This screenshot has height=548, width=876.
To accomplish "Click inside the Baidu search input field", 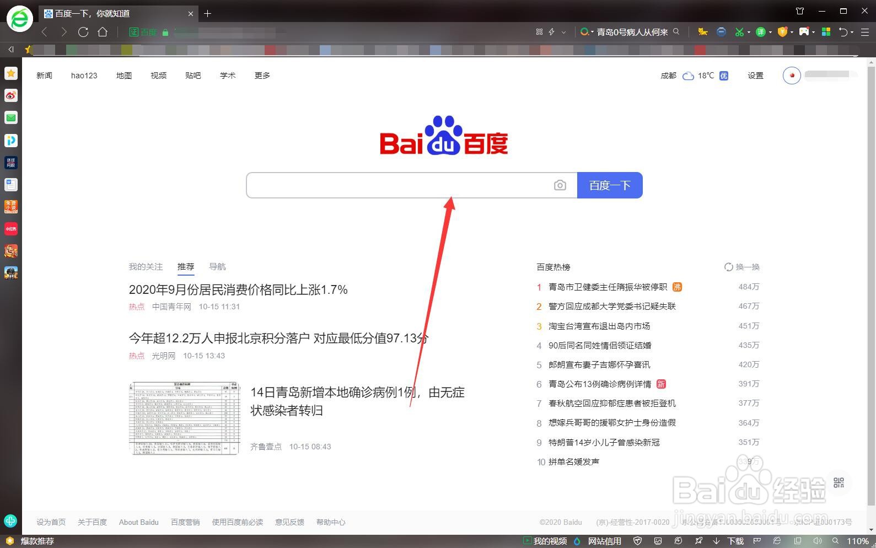I will tap(400, 185).
